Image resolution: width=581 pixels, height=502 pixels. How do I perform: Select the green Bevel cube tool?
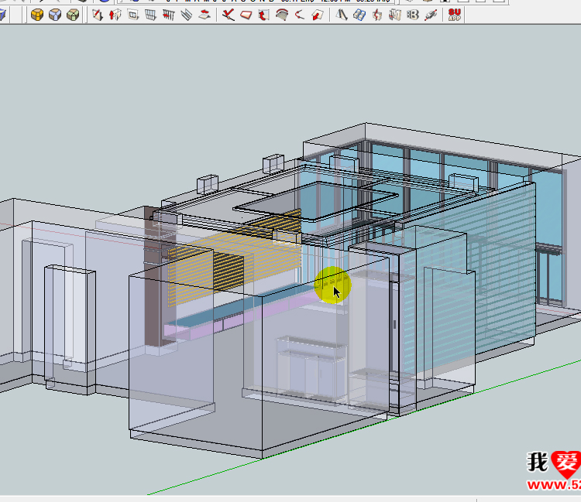pyautogui.click(x=73, y=15)
